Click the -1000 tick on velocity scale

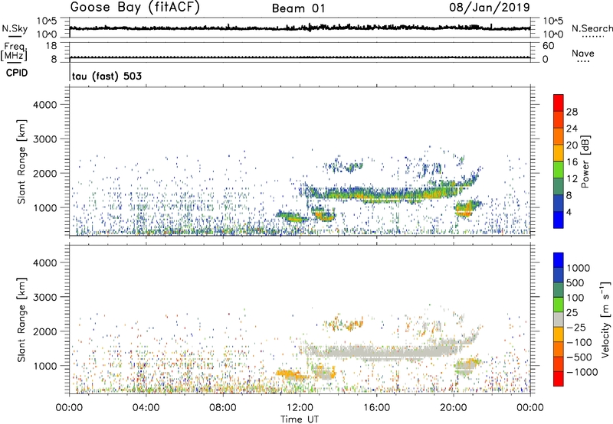point(582,372)
